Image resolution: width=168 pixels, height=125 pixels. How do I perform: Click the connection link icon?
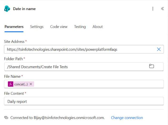click(x=6, y=118)
